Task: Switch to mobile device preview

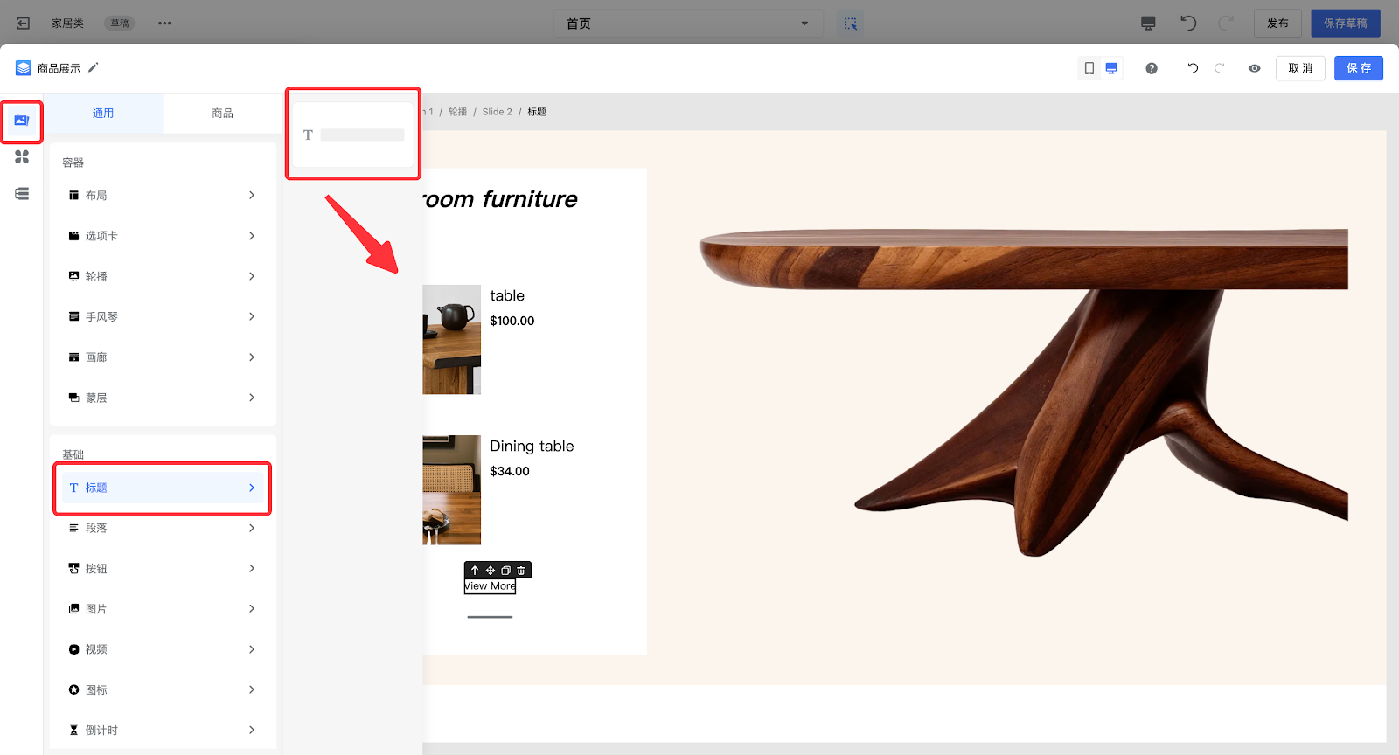Action: 1089,68
